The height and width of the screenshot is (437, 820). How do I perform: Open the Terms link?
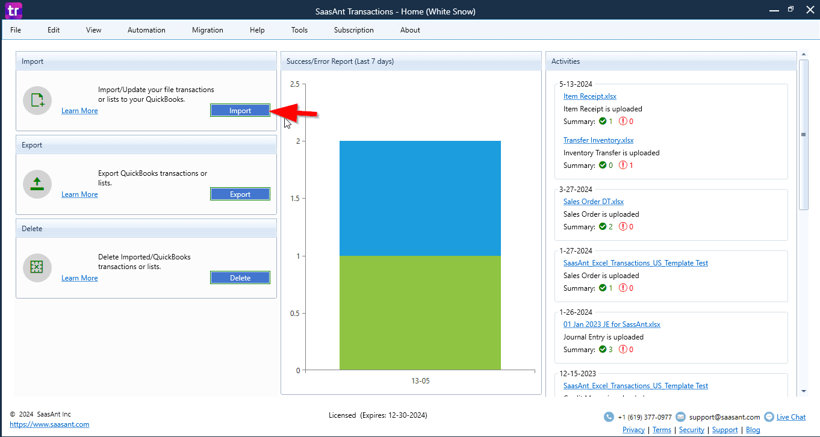(662, 430)
